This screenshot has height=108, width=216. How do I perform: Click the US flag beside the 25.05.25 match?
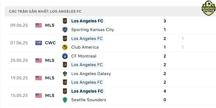coord(39,60)
